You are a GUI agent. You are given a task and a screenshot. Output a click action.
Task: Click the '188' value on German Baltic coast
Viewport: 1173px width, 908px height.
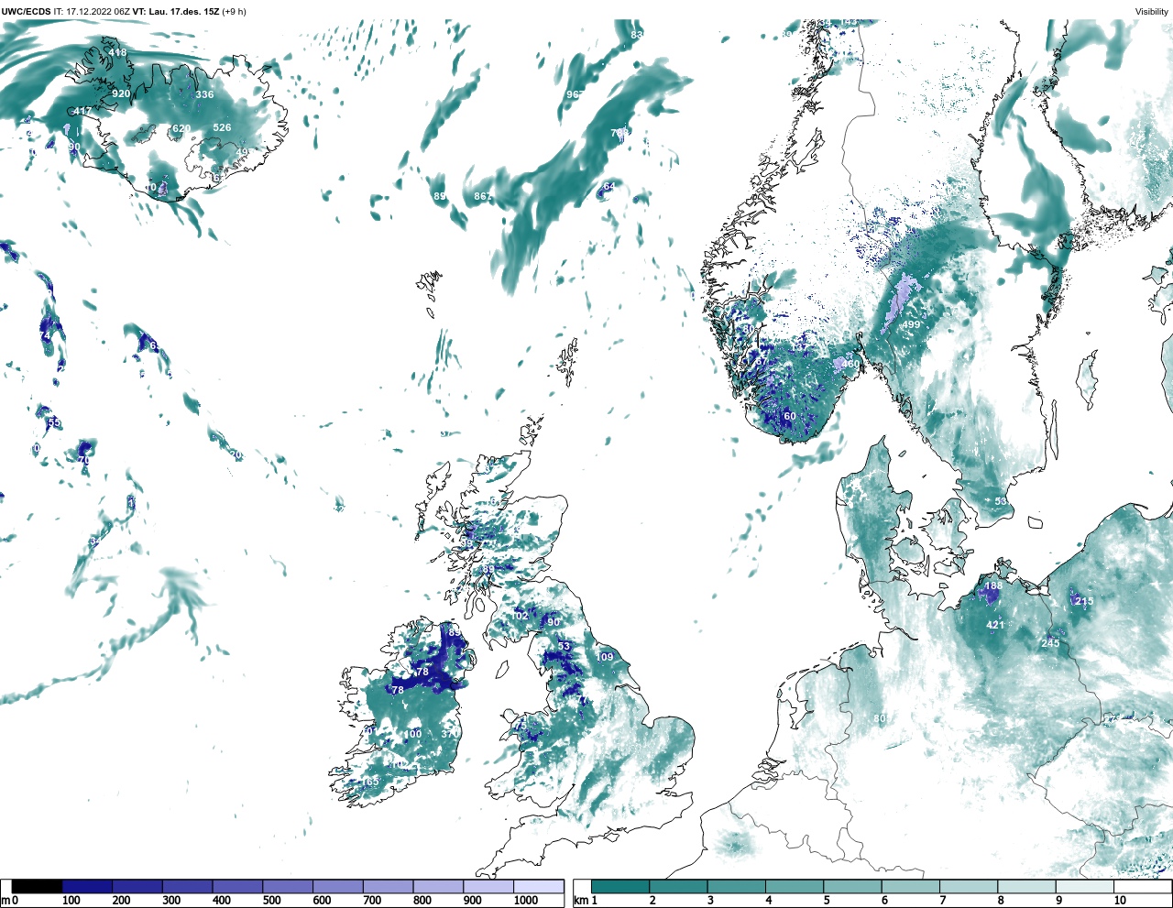(993, 586)
